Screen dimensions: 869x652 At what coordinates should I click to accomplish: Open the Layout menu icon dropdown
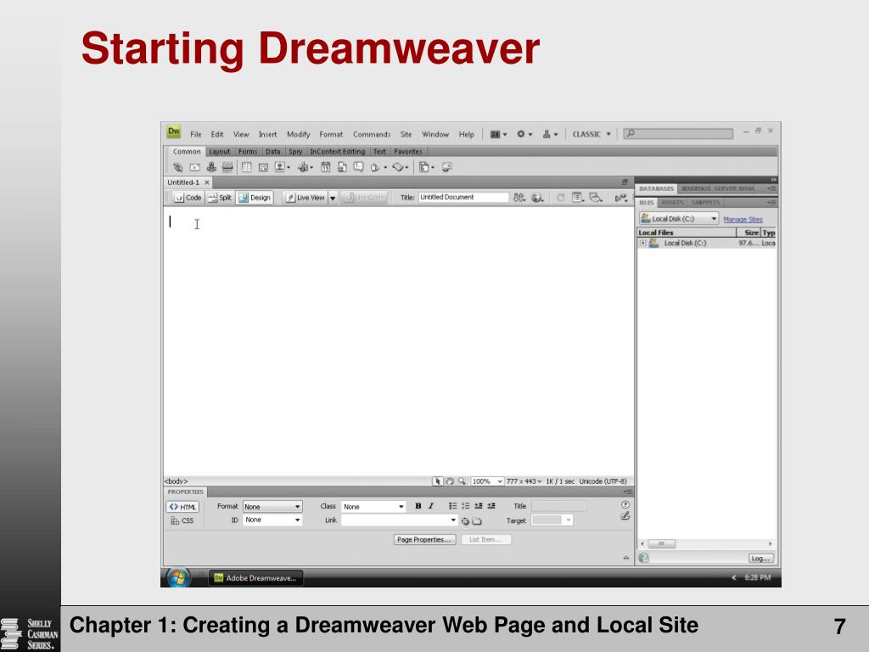(x=498, y=134)
